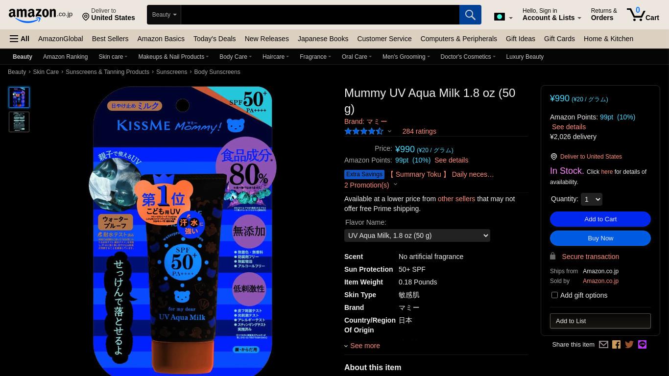The height and width of the screenshot is (376, 669).
Task: Select the first product thumbnail
Action: tap(19, 97)
